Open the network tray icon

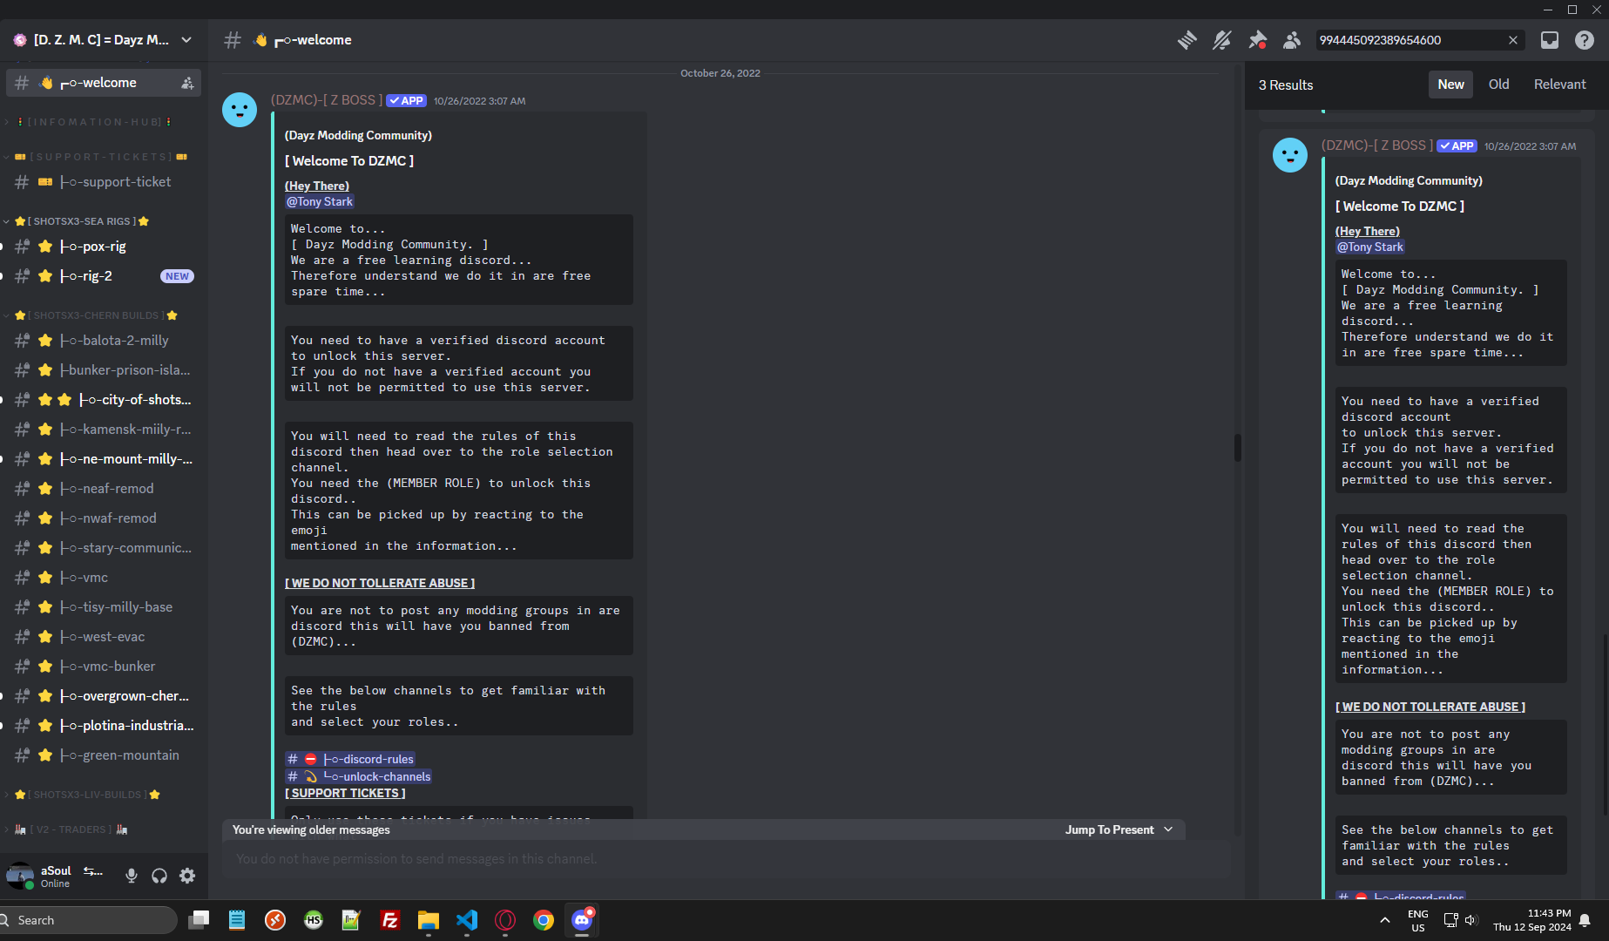[x=1450, y=920]
